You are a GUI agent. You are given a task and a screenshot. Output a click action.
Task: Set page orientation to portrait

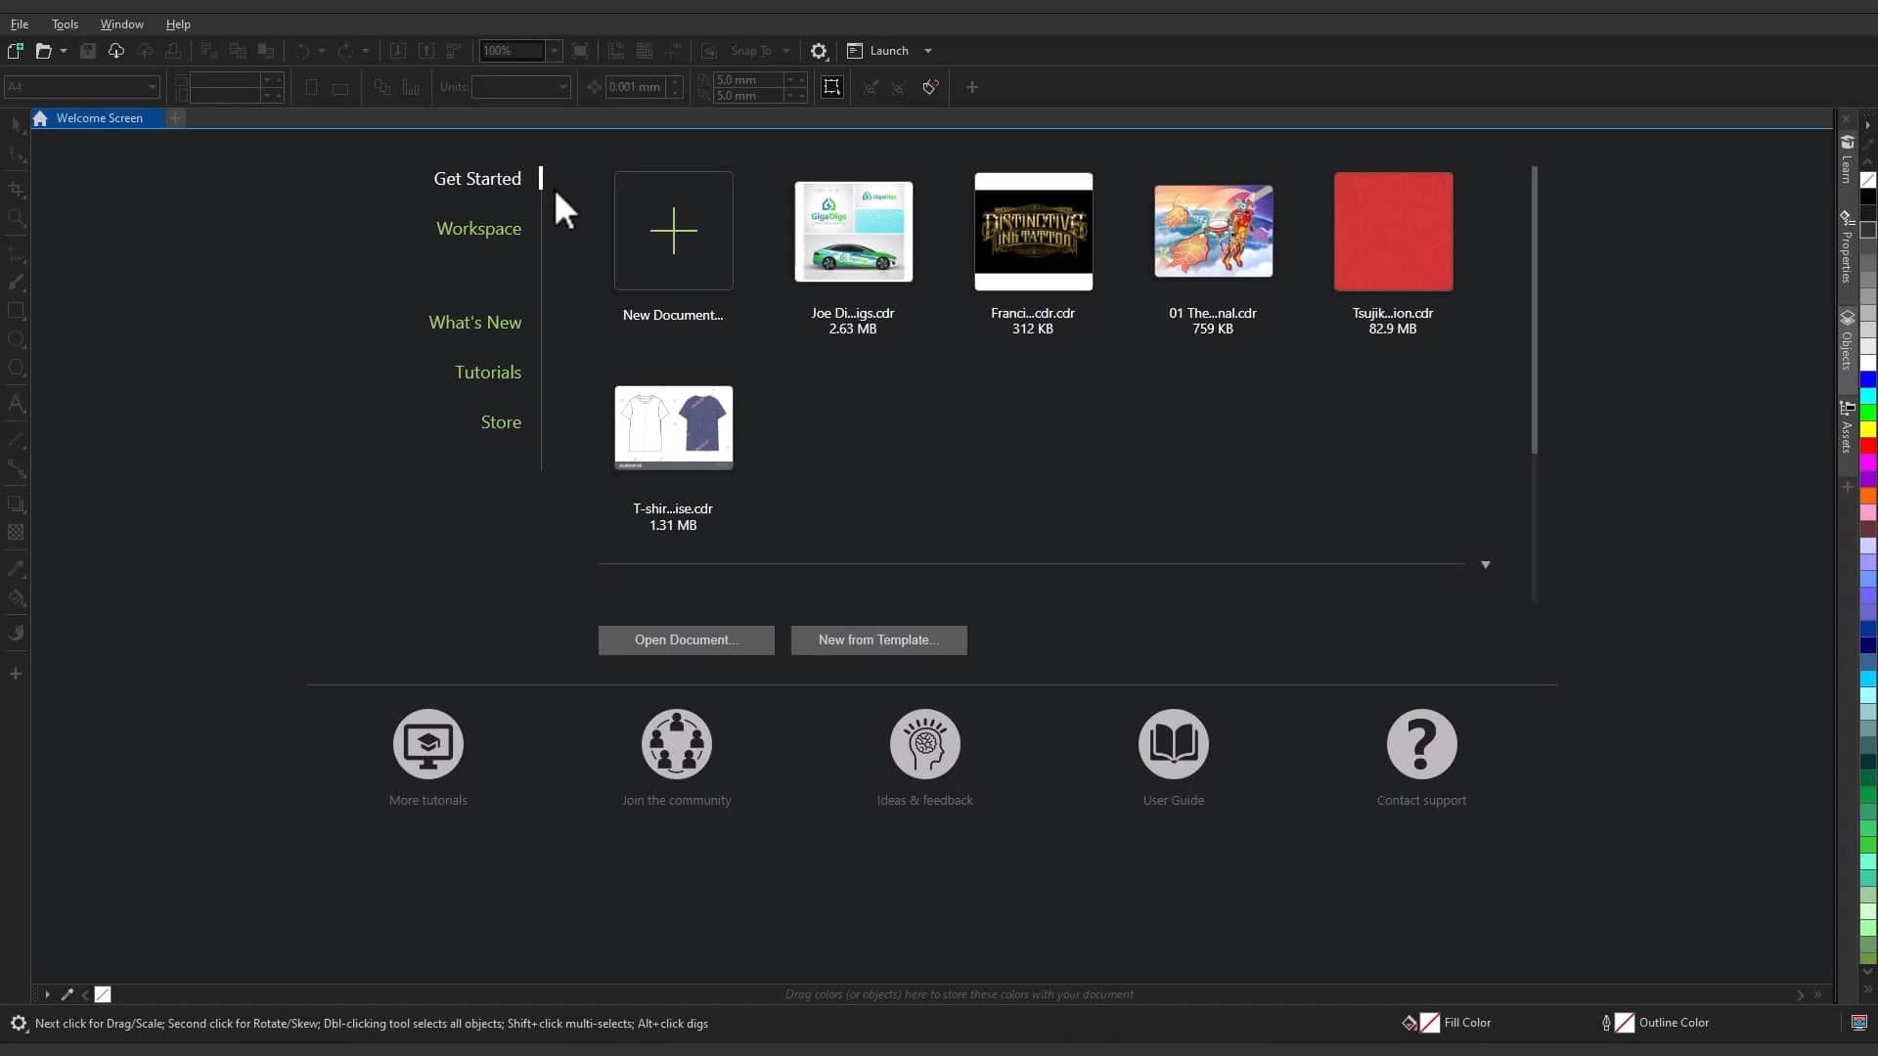(x=311, y=88)
